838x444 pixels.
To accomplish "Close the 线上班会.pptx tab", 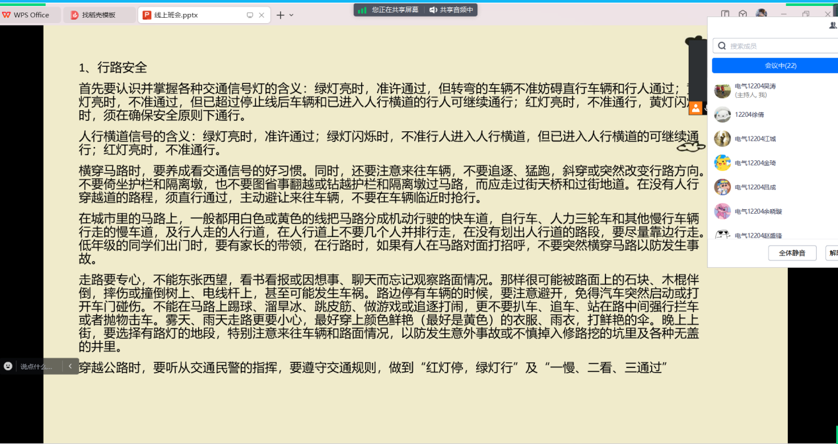I will [262, 15].
